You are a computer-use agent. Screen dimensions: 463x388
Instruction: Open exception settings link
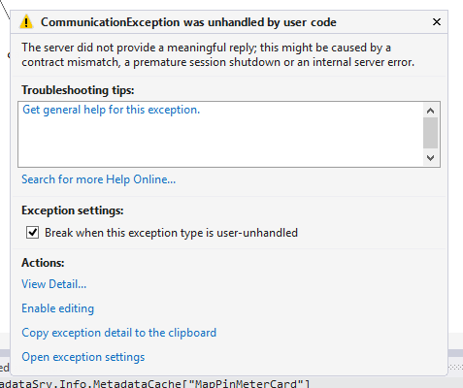click(x=83, y=357)
